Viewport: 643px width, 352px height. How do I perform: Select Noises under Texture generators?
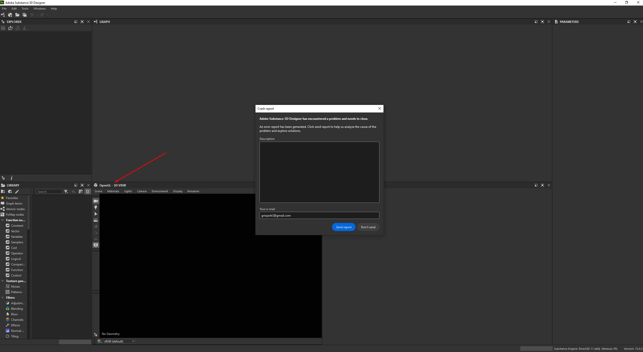pyautogui.click(x=15, y=287)
